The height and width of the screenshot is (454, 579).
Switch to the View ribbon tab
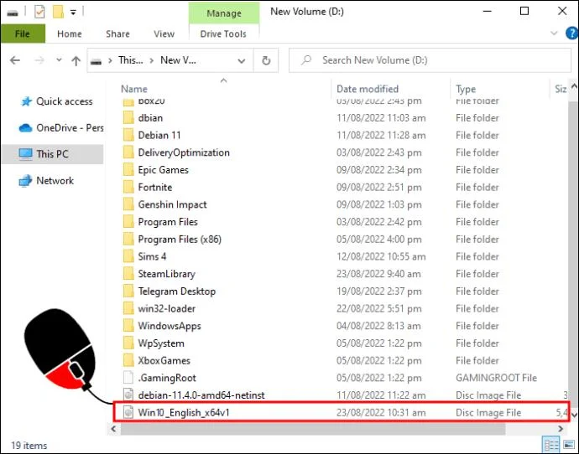(164, 34)
